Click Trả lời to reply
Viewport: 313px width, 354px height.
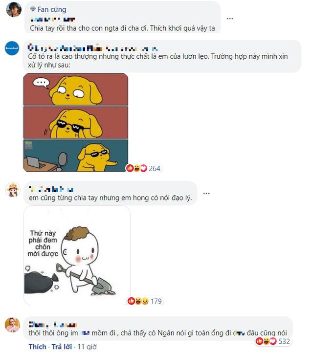click(x=61, y=347)
